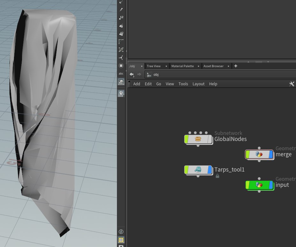This screenshot has width=296, height=247.
Task: Switch to the Tree View tab
Action: point(154,66)
